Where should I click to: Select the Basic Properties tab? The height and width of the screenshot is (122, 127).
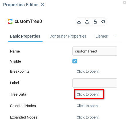[x=25, y=36]
